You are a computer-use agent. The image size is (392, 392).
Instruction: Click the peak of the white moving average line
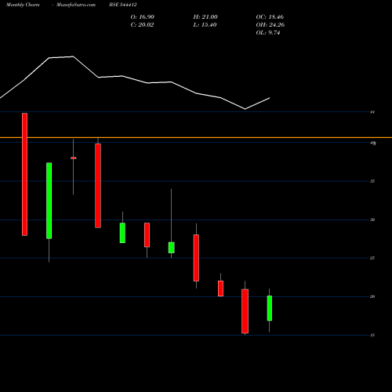tap(73, 56)
